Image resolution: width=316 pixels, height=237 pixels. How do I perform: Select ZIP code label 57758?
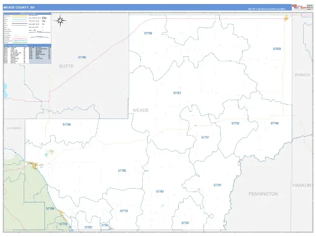[x=148, y=34]
